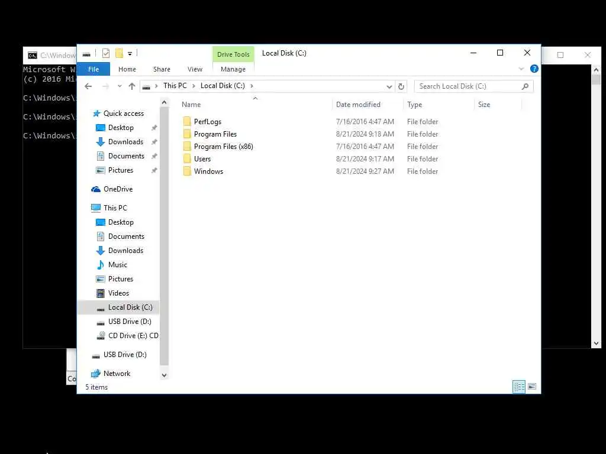Click the navigation pane scroll up arrow
The width and height of the screenshot is (606, 454).
point(165,103)
